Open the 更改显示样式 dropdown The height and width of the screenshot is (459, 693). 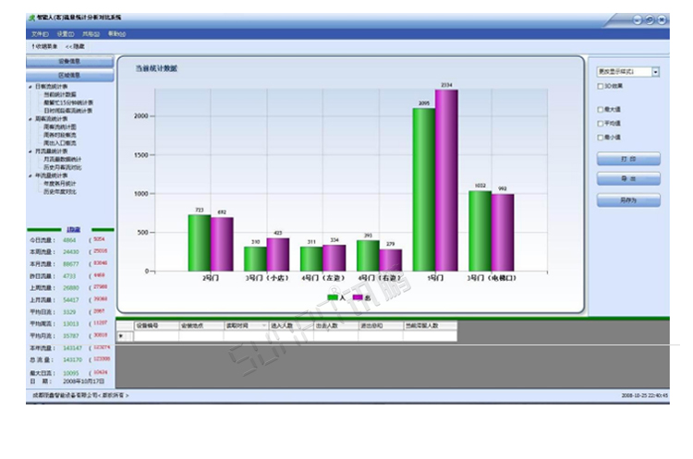(655, 71)
